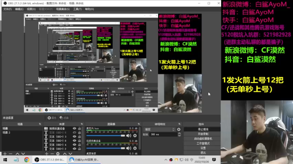Select the 场景 scene in the scenes list
The image size is (293, 164).
tap(22, 129)
